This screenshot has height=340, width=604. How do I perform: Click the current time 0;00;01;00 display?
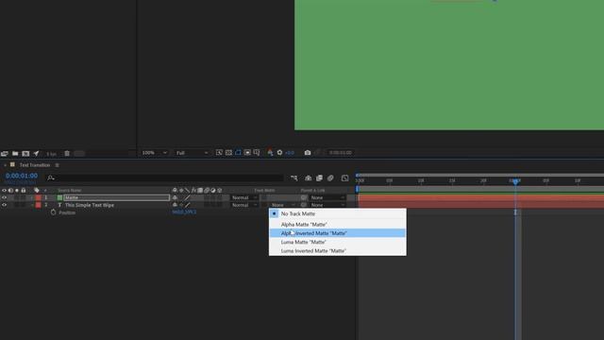coord(22,176)
